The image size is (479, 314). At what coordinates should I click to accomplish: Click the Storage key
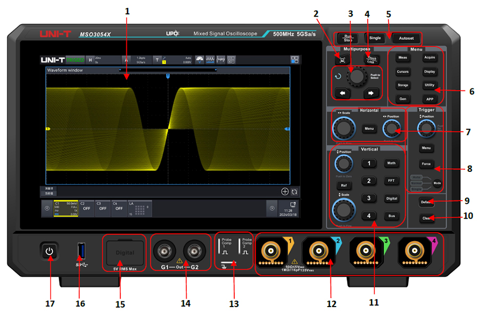tap(403, 85)
